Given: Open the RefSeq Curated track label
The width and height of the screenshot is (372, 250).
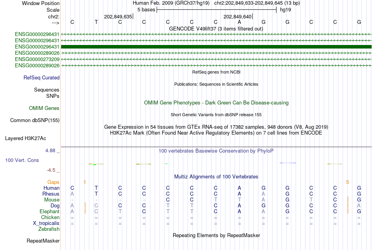Looking at the screenshot, I should 42,78.
